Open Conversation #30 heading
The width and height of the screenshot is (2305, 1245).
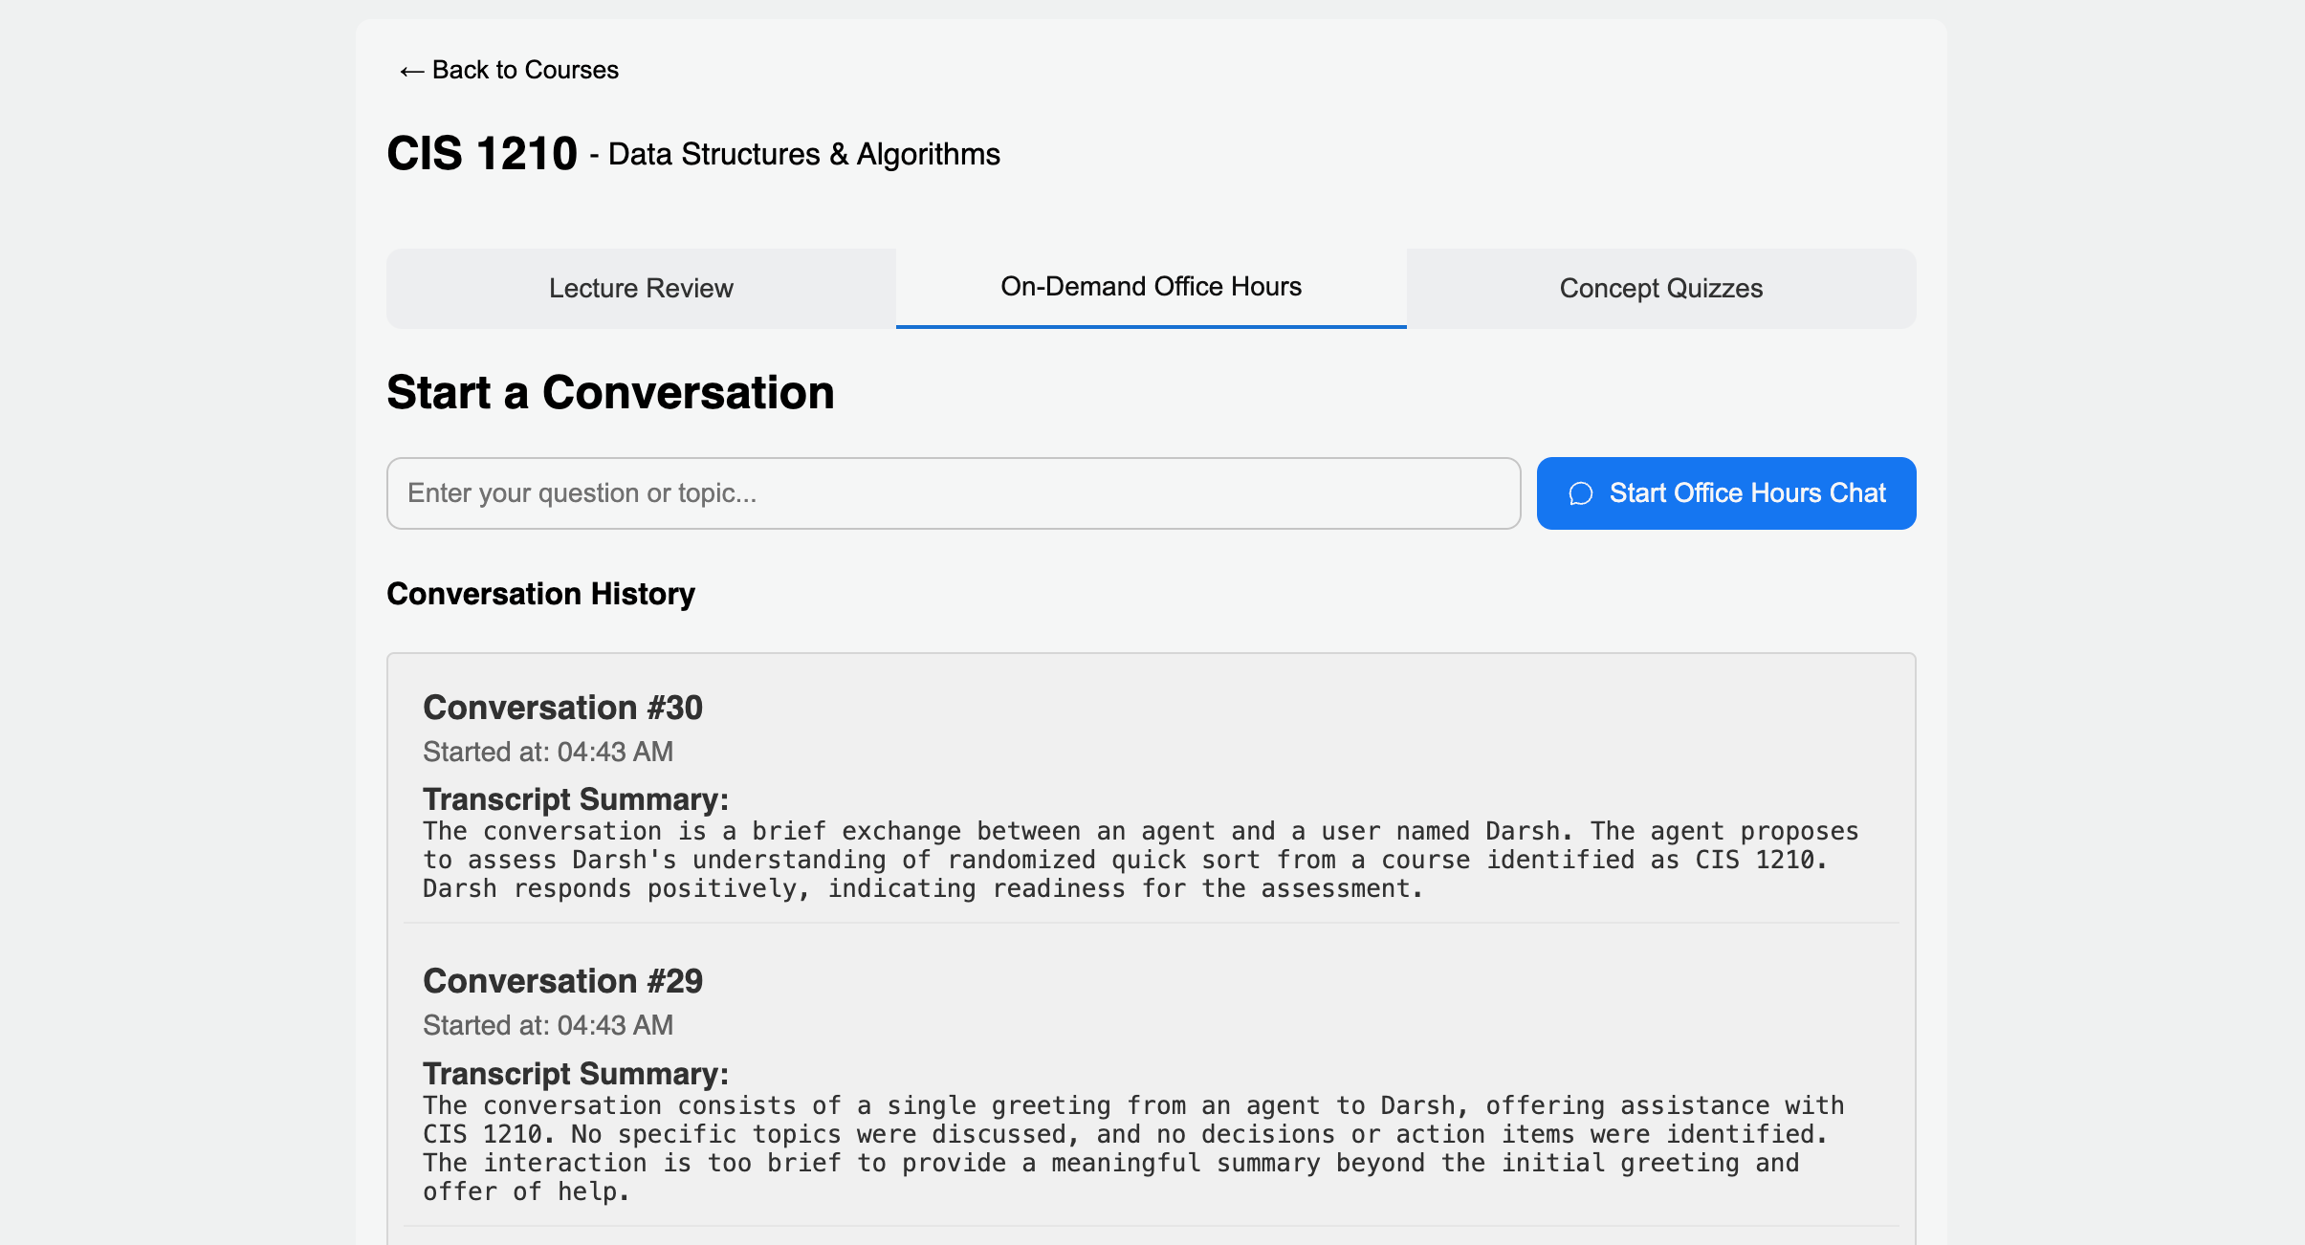pyautogui.click(x=562, y=708)
